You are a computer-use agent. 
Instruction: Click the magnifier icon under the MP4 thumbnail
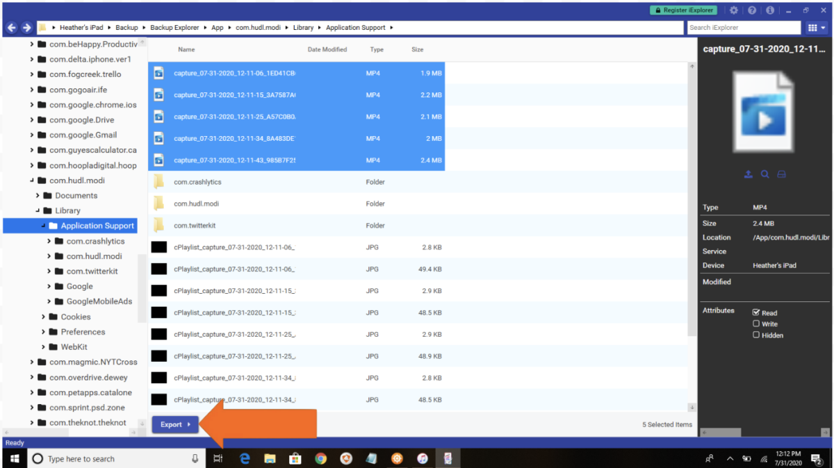(x=764, y=174)
